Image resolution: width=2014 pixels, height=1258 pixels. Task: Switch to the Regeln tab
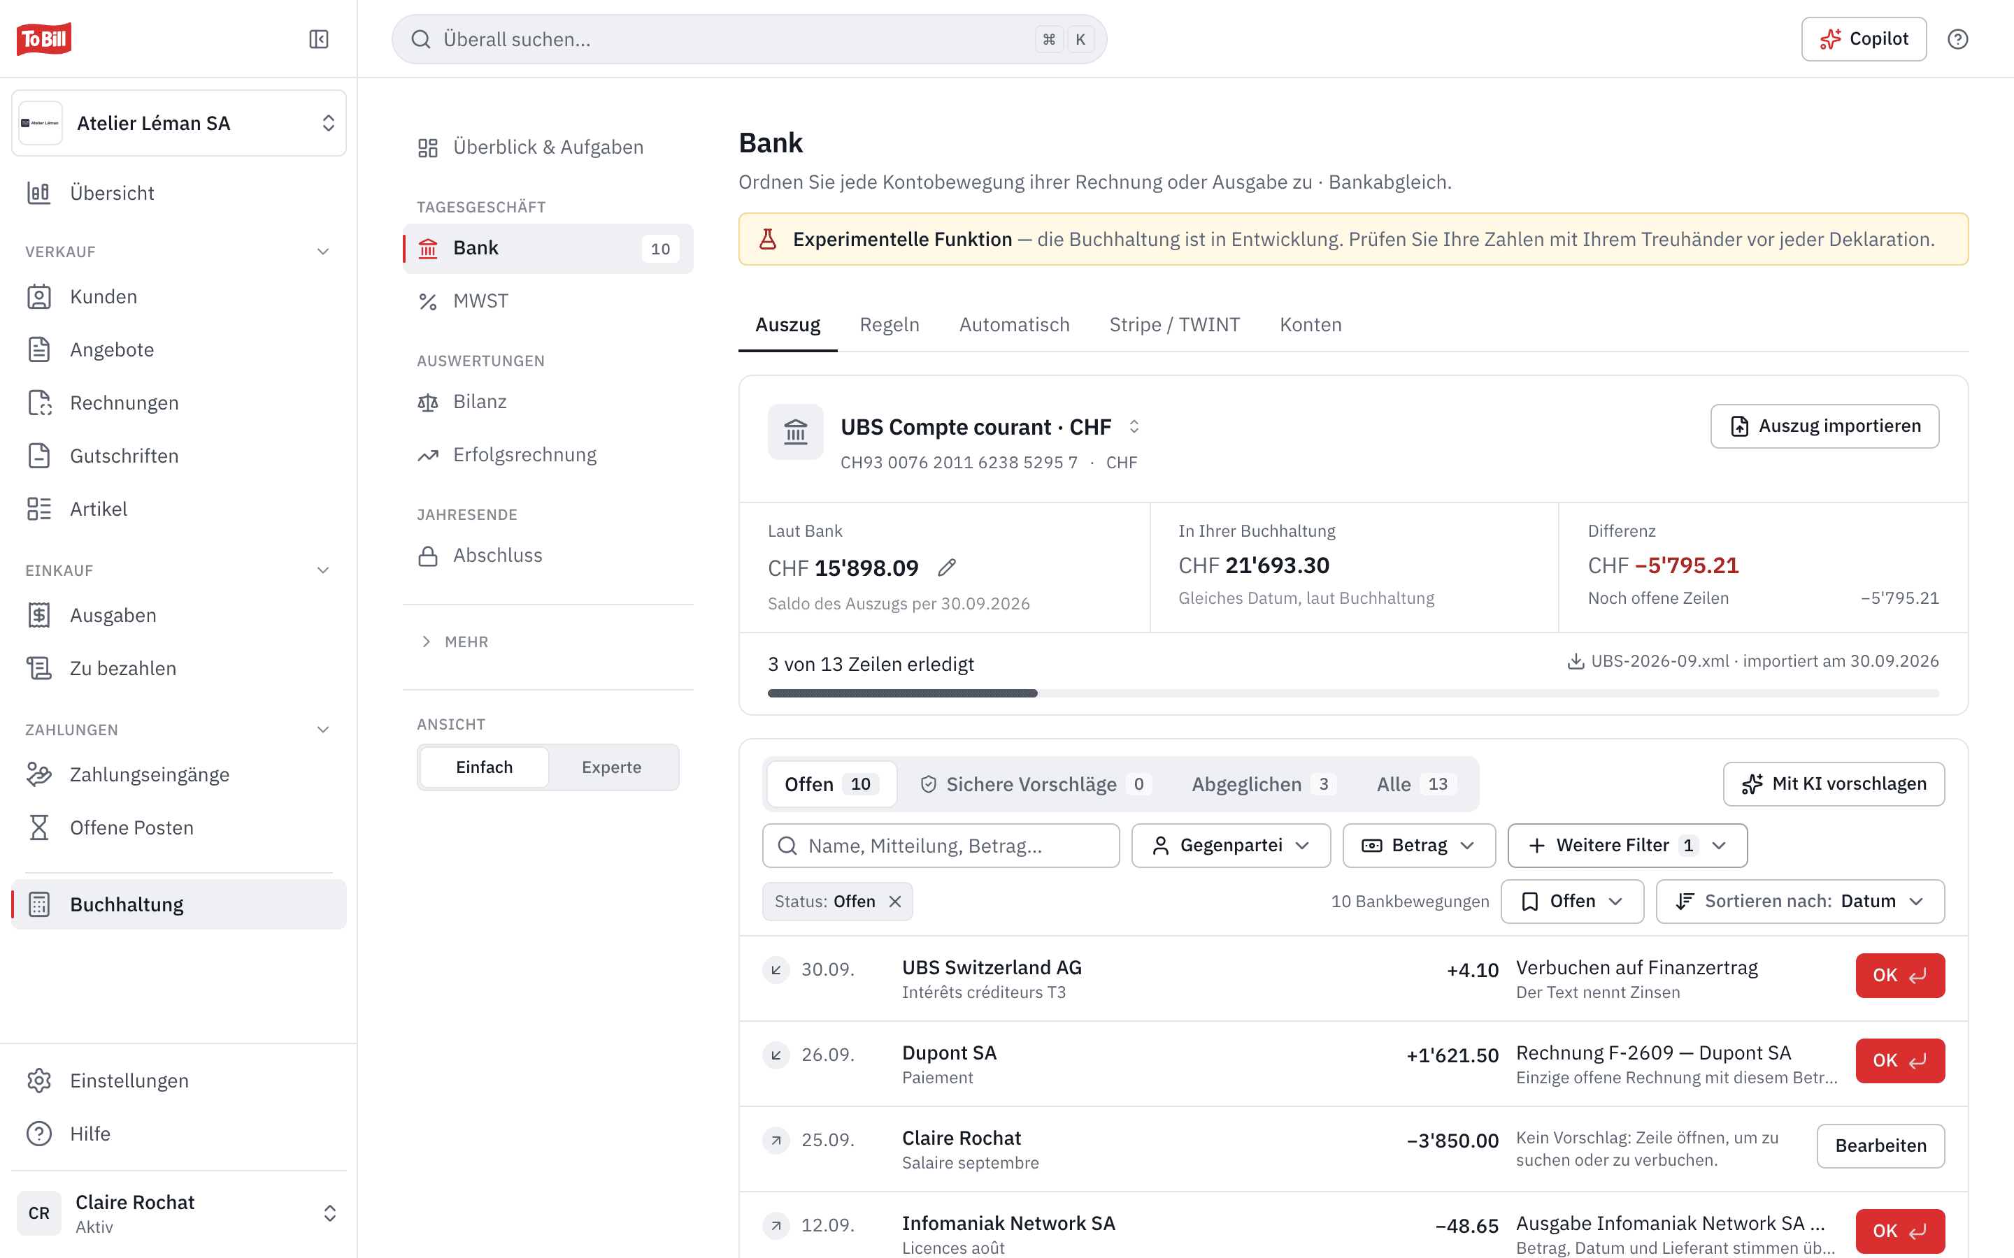coord(889,324)
